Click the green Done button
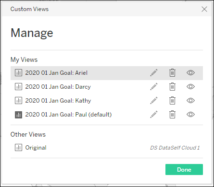 click(x=184, y=169)
